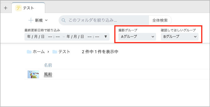Click the plus icon beside 新規
This screenshot has width=210, height=107.
tap(31, 20)
